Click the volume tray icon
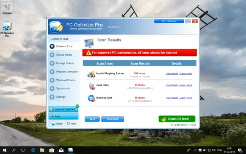Viewport: 246px width, 154px height. tap(214, 150)
